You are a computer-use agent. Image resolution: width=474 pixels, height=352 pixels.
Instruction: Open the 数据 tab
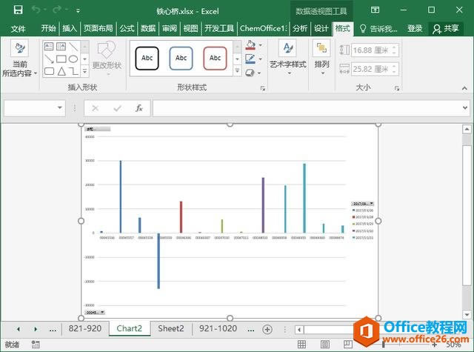[x=148, y=29]
